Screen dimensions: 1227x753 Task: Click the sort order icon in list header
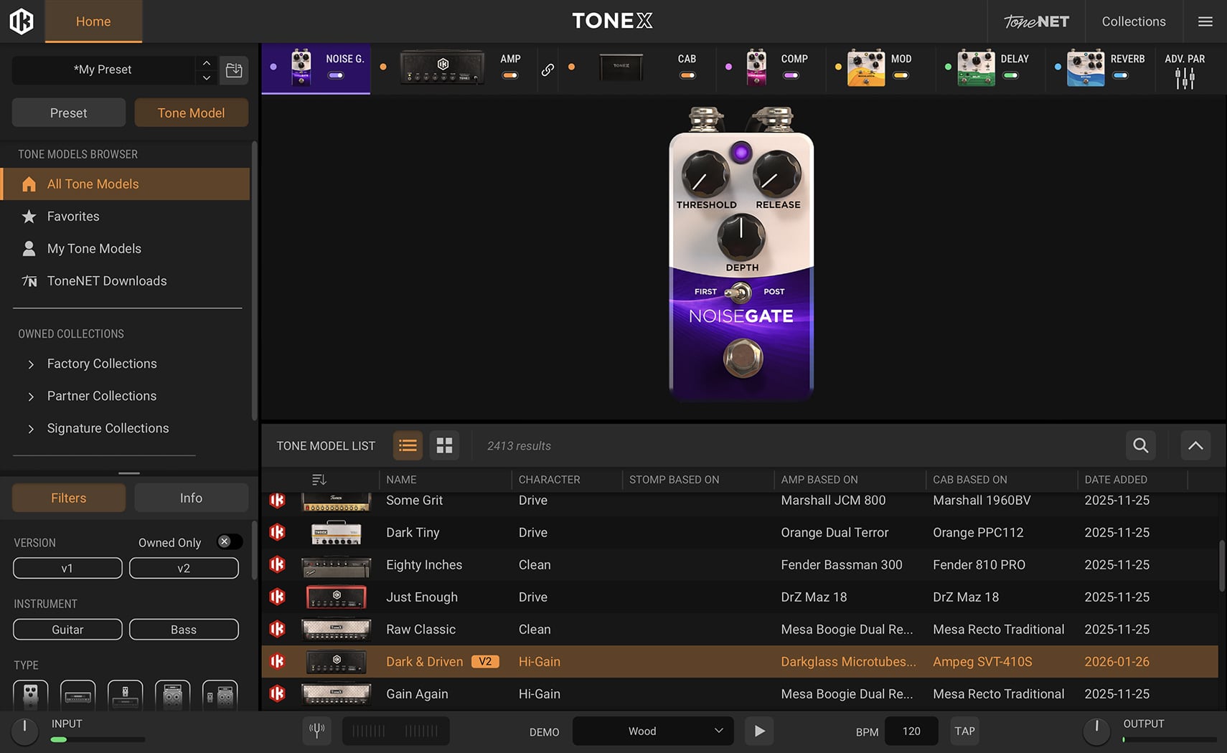point(319,479)
